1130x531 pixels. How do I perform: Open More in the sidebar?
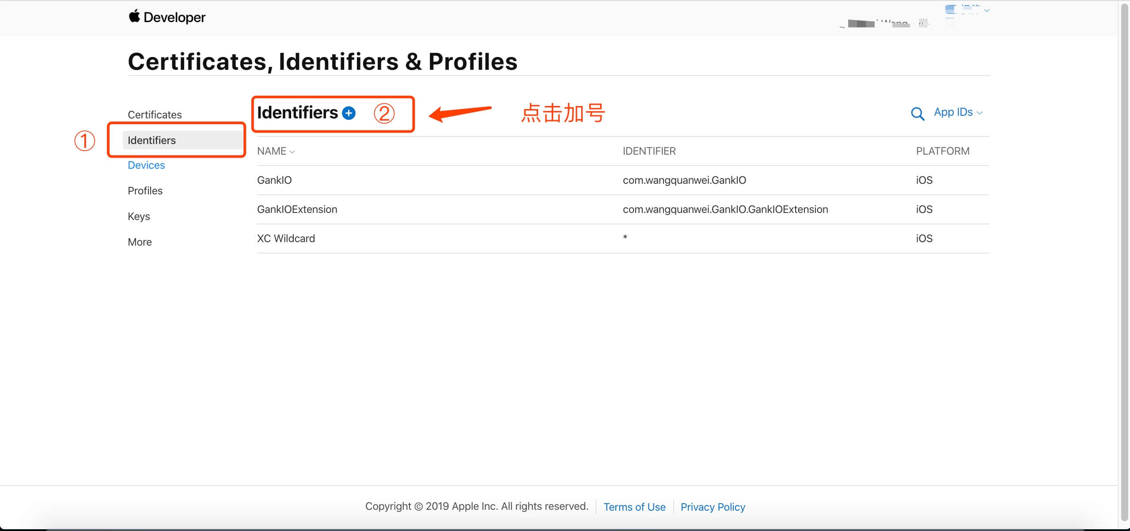point(140,242)
